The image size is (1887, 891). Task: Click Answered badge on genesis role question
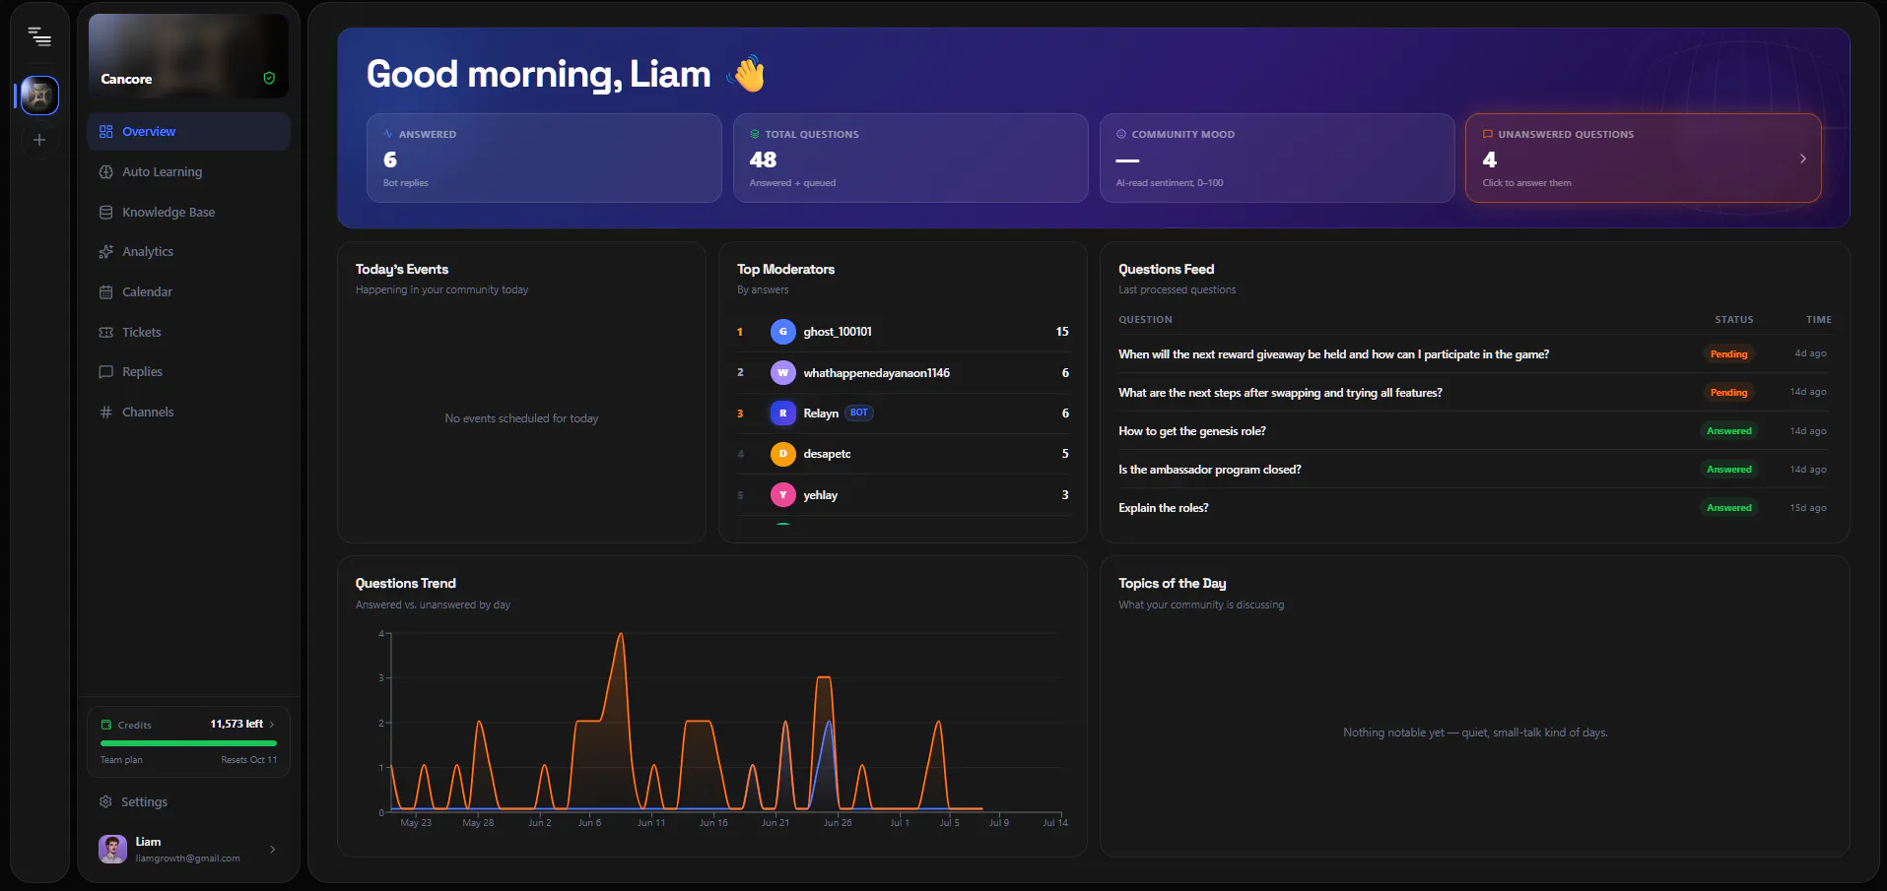(1728, 431)
